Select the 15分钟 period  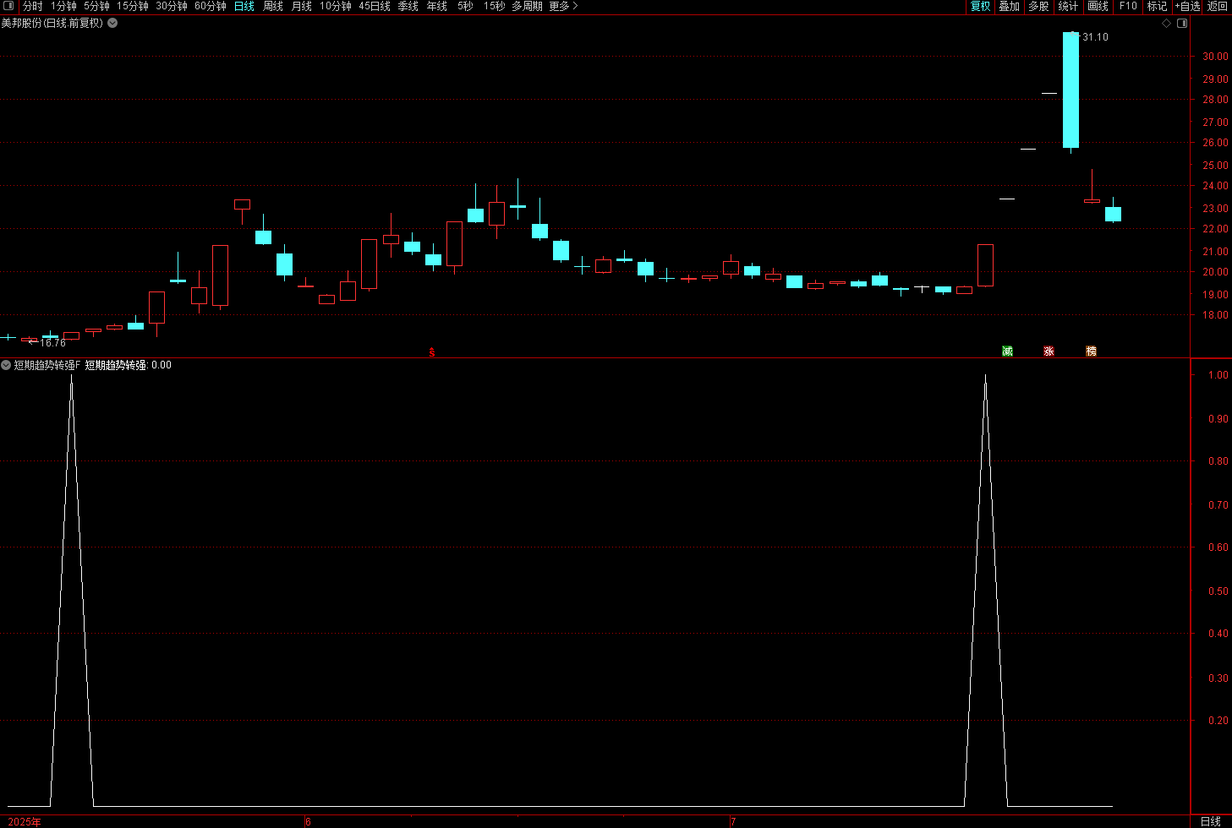click(133, 6)
